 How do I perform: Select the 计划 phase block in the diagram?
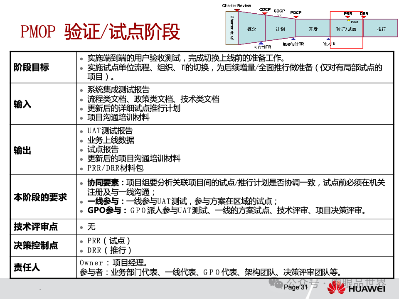pyautogui.click(x=281, y=28)
